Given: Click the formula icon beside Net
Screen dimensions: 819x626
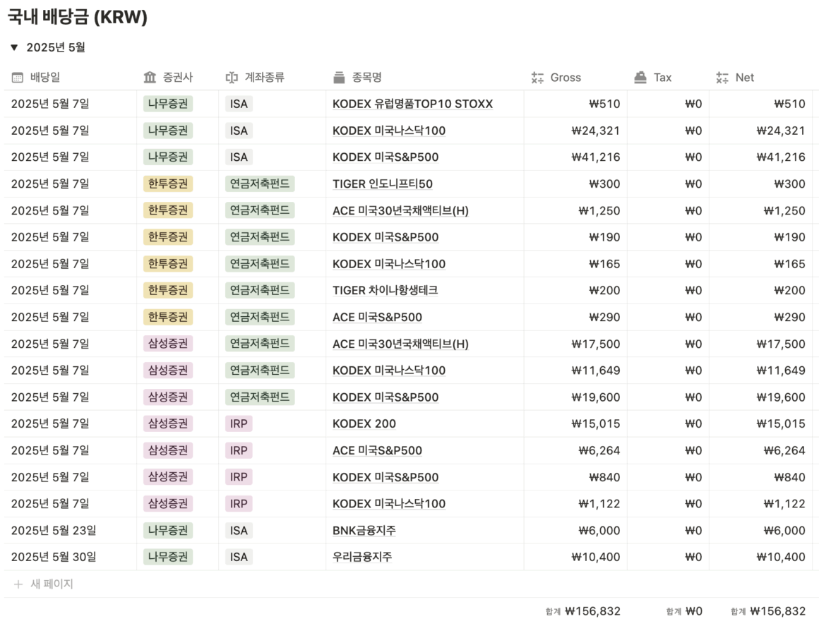Looking at the screenshot, I should [722, 78].
